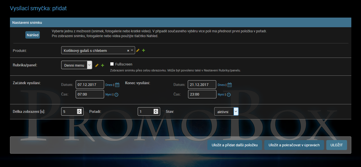The image size is (361, 167).
Task: Open calendar picker for Konec vysílání date
Action: [x=230, y=85]
